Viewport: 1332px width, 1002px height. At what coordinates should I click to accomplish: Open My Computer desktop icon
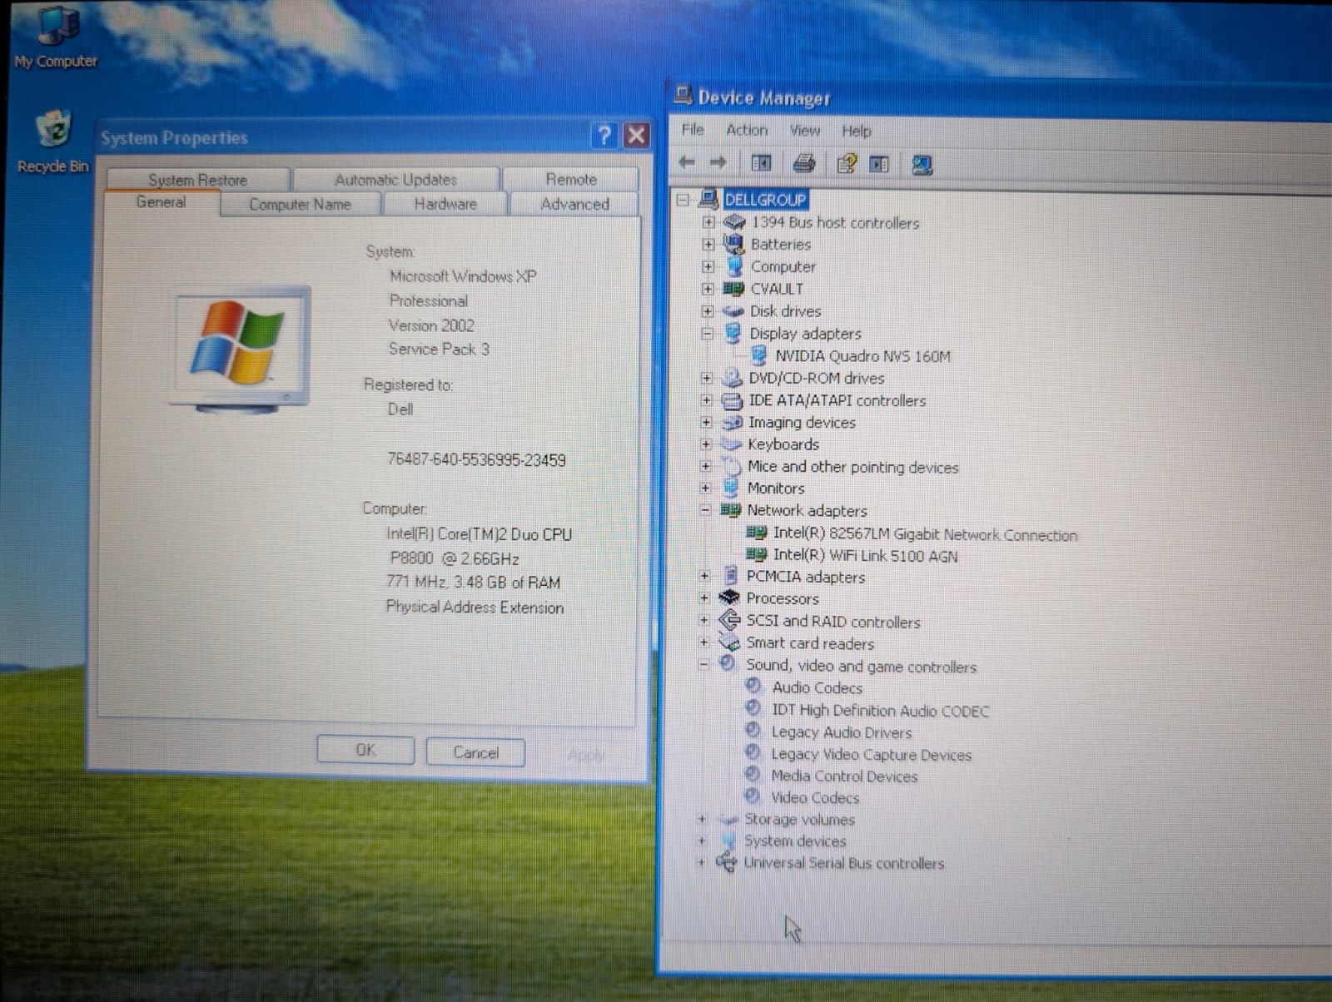(57, 37)
